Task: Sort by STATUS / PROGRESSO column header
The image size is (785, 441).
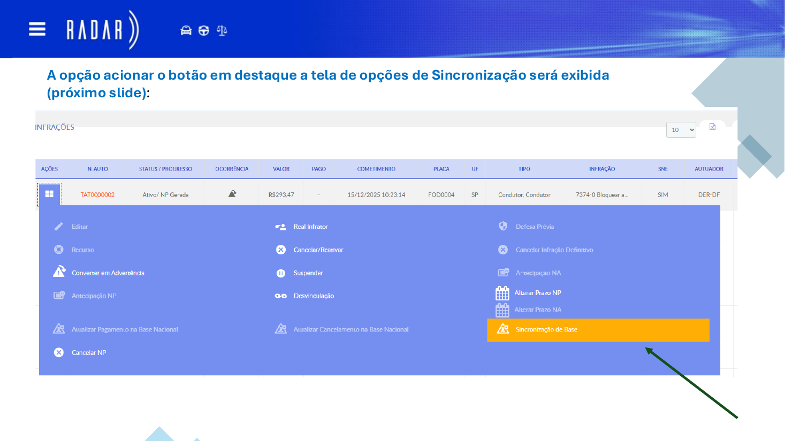Action: click(x=165, y=169)
